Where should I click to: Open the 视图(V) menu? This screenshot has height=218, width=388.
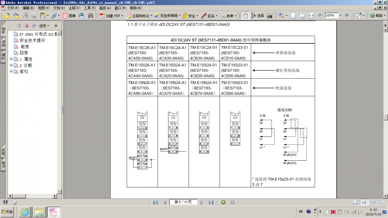(x=44, y=8)
